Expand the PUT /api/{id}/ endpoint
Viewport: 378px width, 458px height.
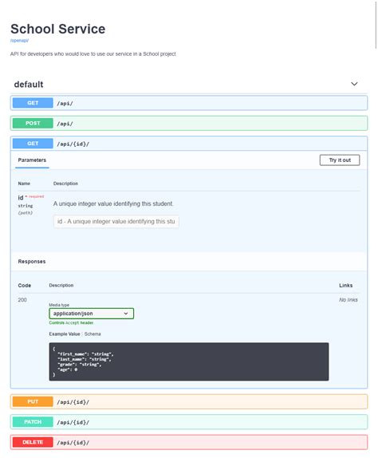189,401
